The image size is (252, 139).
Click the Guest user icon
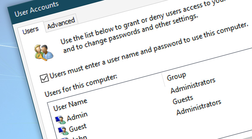coord(63,130)
